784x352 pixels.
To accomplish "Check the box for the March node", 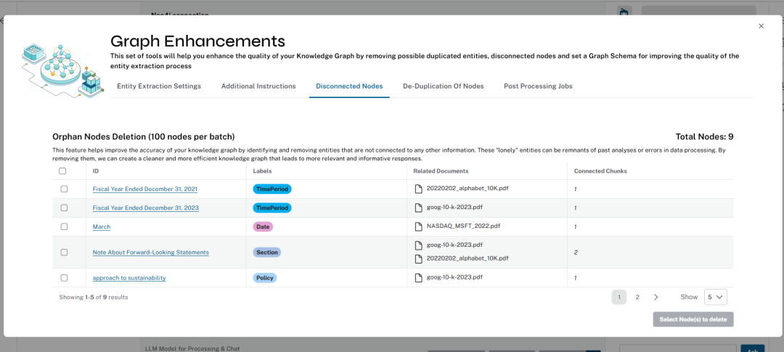I will 64,226.
